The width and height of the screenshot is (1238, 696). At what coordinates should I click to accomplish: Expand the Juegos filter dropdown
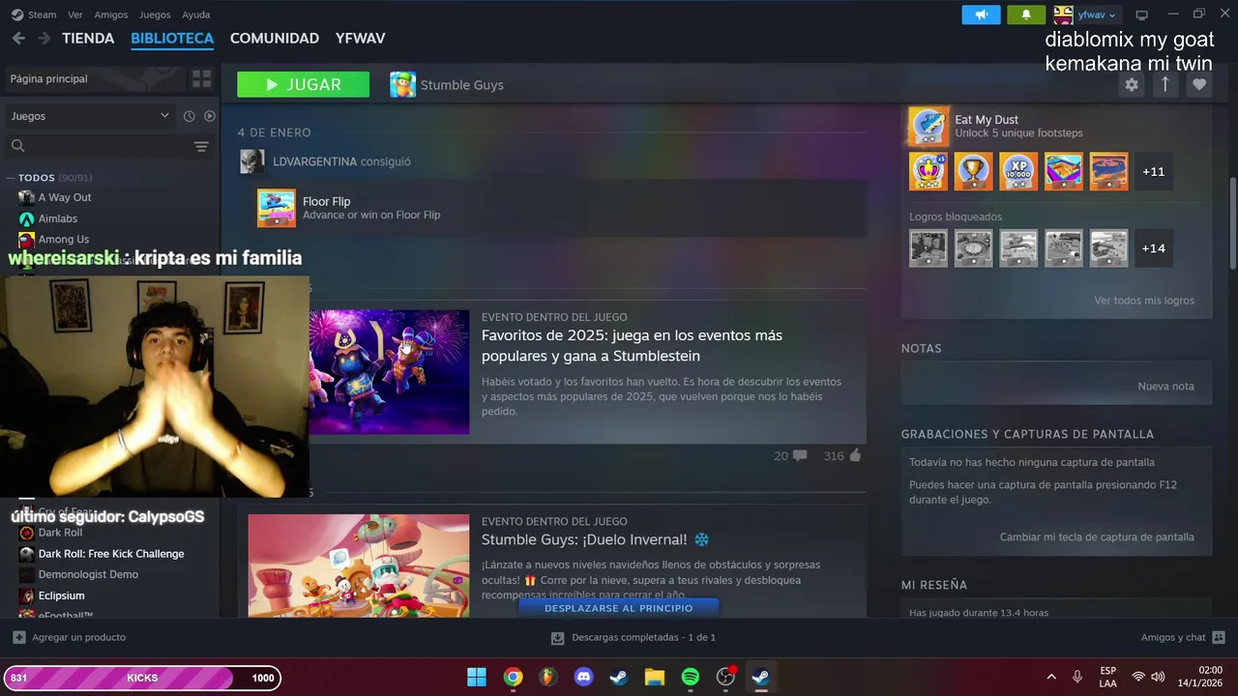pyautogui.click(x=89, y=116)
